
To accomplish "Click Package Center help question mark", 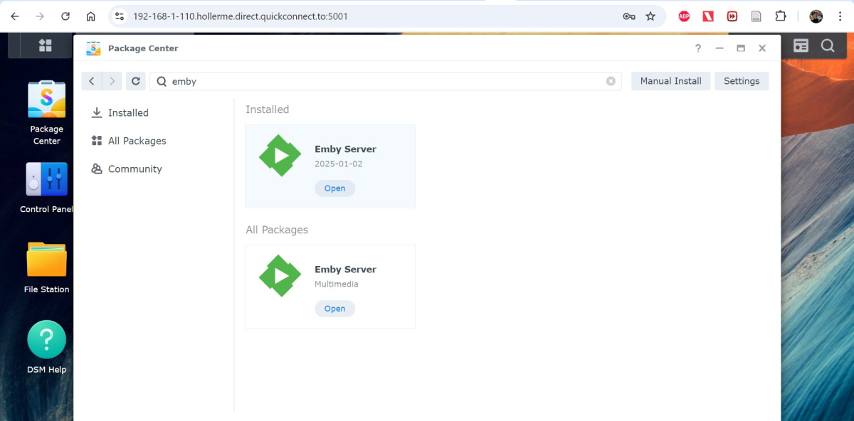I will [x=697, y=48].
